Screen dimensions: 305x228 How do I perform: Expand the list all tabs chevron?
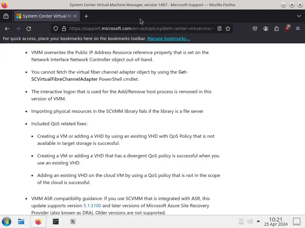tap(299, 16)
